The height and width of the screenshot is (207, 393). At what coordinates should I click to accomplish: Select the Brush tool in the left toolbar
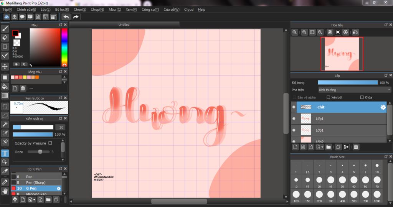5,29
